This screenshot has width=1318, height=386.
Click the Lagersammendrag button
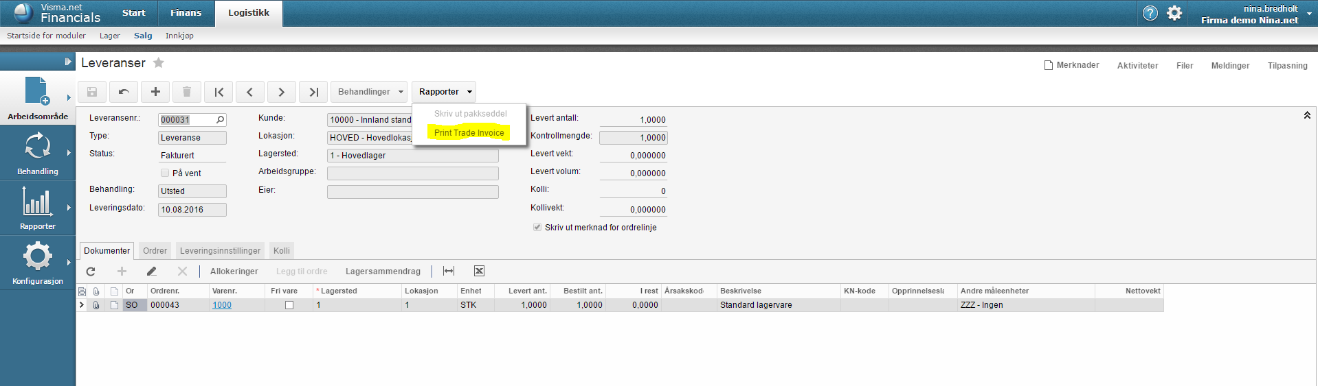[x=383, y=272]
